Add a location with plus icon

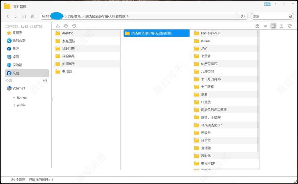(45, 81)
